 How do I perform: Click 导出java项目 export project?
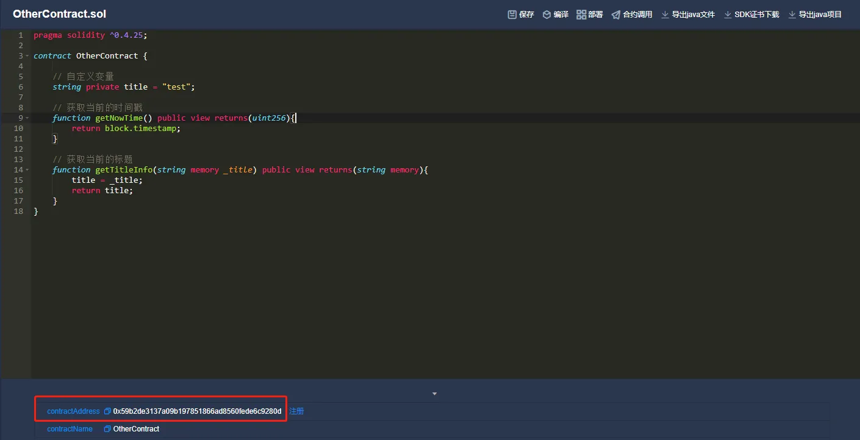[815, 14]
